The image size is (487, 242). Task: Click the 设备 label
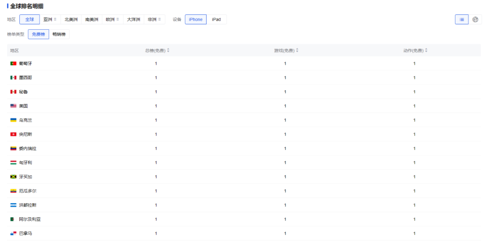coord(177,19)
